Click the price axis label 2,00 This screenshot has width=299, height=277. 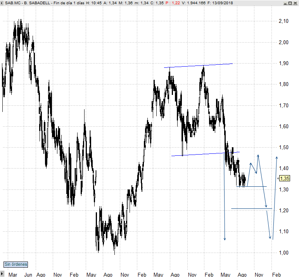point(283,42)
